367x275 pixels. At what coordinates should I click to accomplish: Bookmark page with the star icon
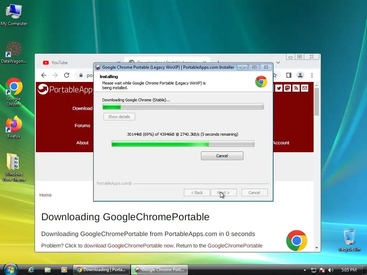pyautogui.click(x=275, y=75)
